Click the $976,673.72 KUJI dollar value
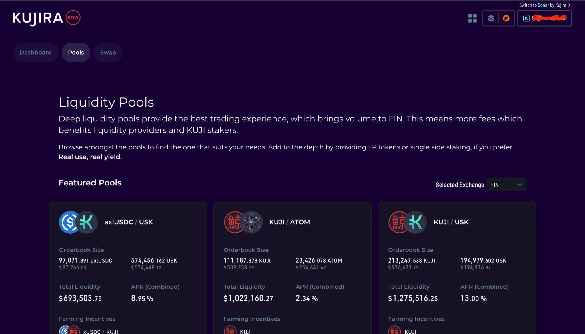The height and width of the screenshot is (334, 585). click(403, 268)
